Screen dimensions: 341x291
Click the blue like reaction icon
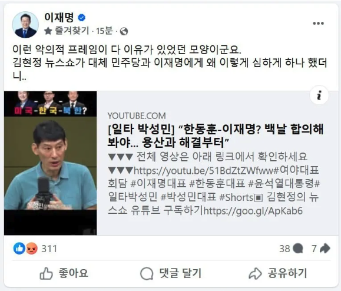tap(19, 249)
